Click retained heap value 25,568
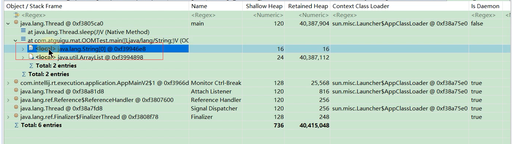The image size is (512, 144). (x=320, y=83)
